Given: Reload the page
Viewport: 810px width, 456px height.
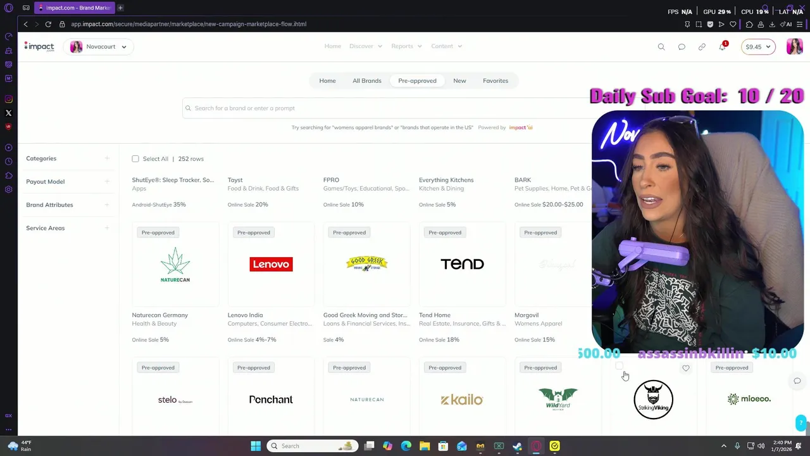Looking at the screenshot, I should 48,24.
